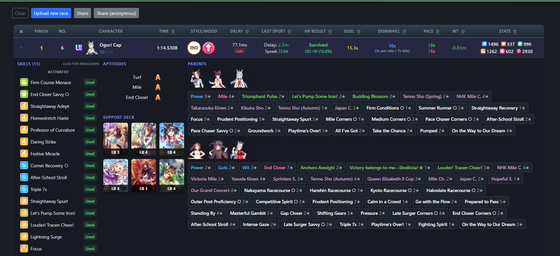
Task: Click the END style badge icon
Action: coord(194,48)
